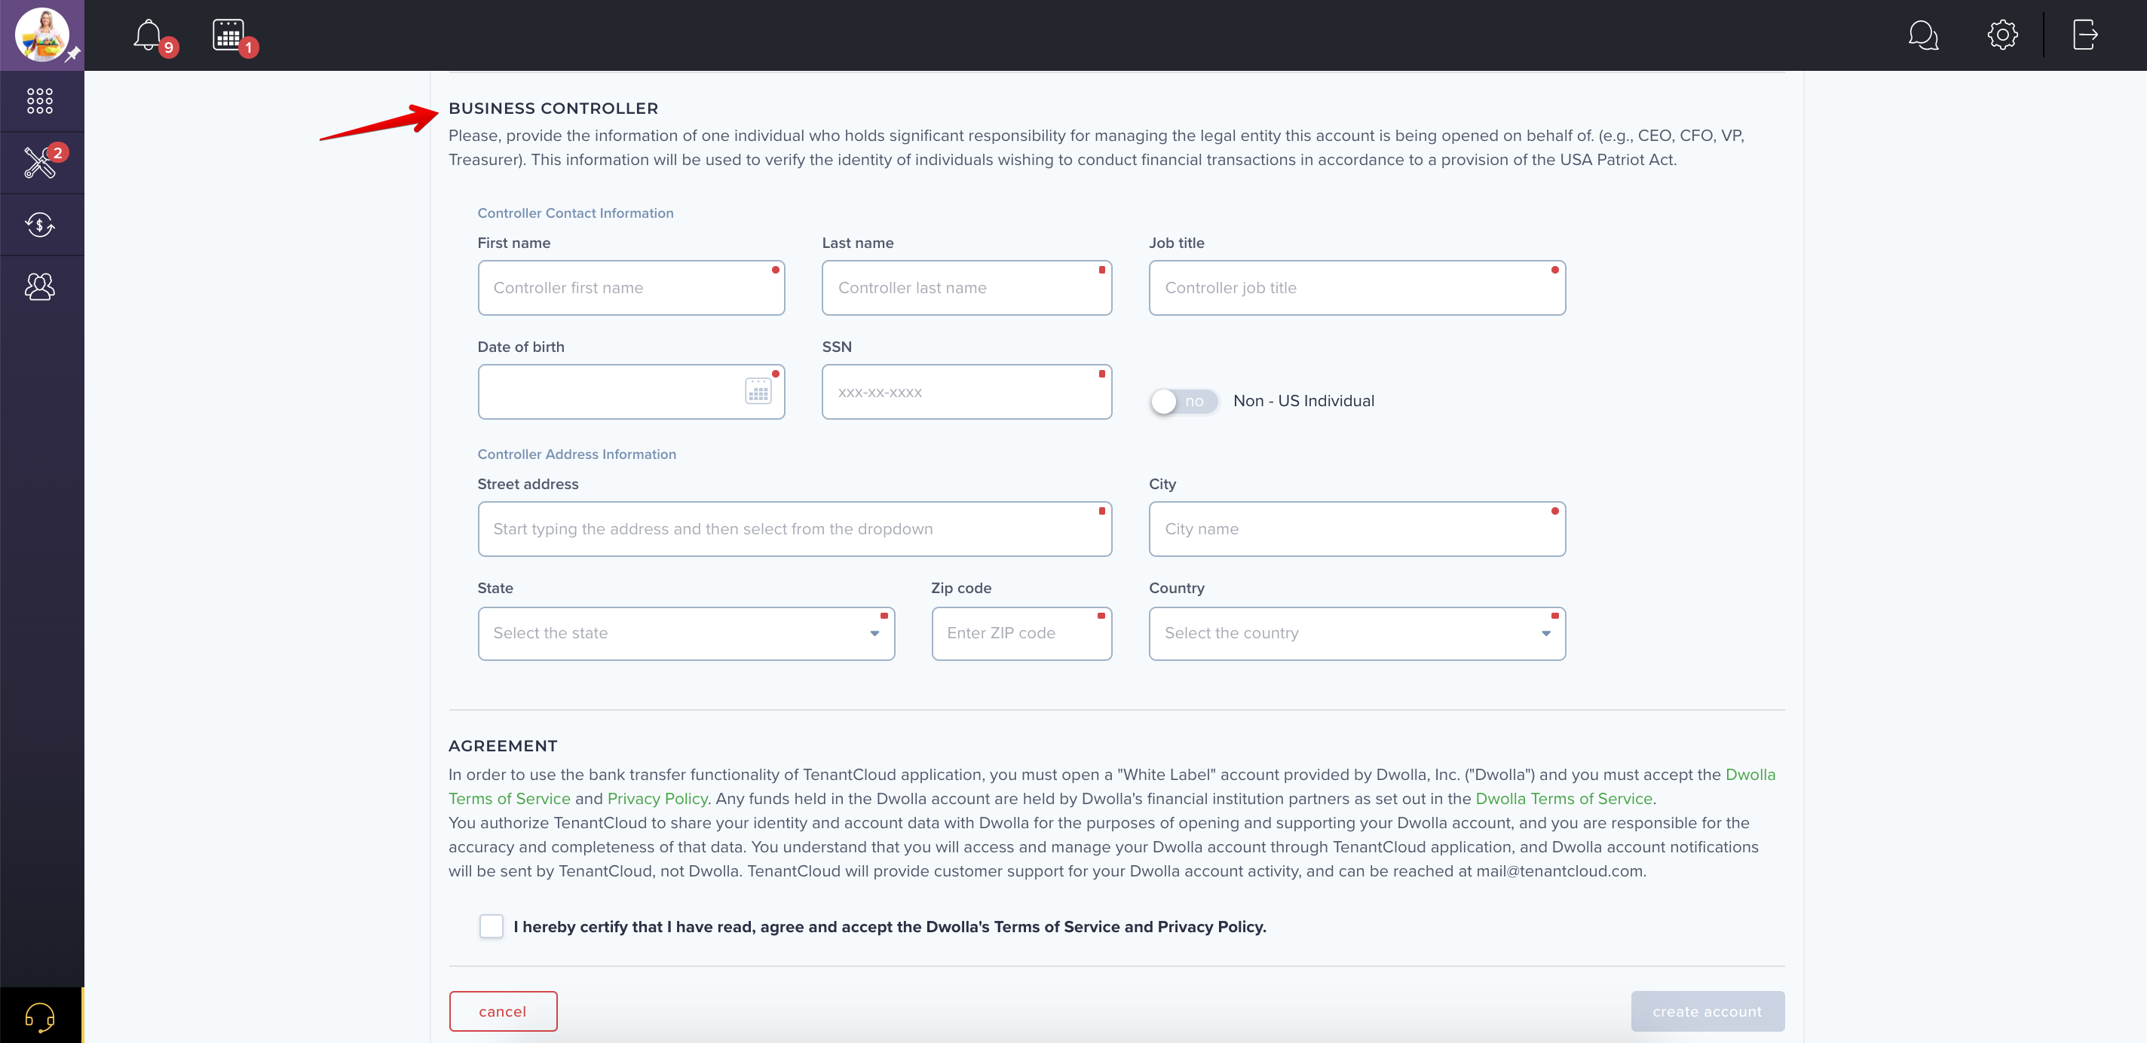Viewport: 2147px width, 1043px height.
Task: Open the date of birth calendar picker
Action: 758,392
